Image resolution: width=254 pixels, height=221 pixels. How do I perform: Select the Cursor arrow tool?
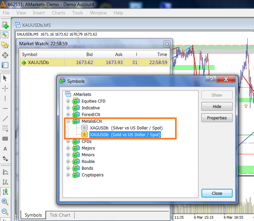pos(5,78)
